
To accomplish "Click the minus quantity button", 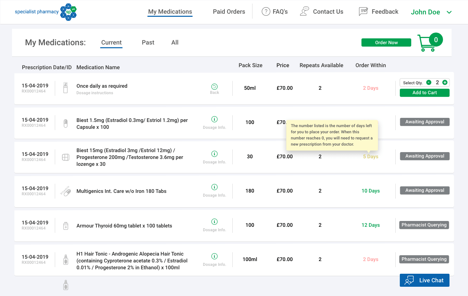I will tap(429, 83).
